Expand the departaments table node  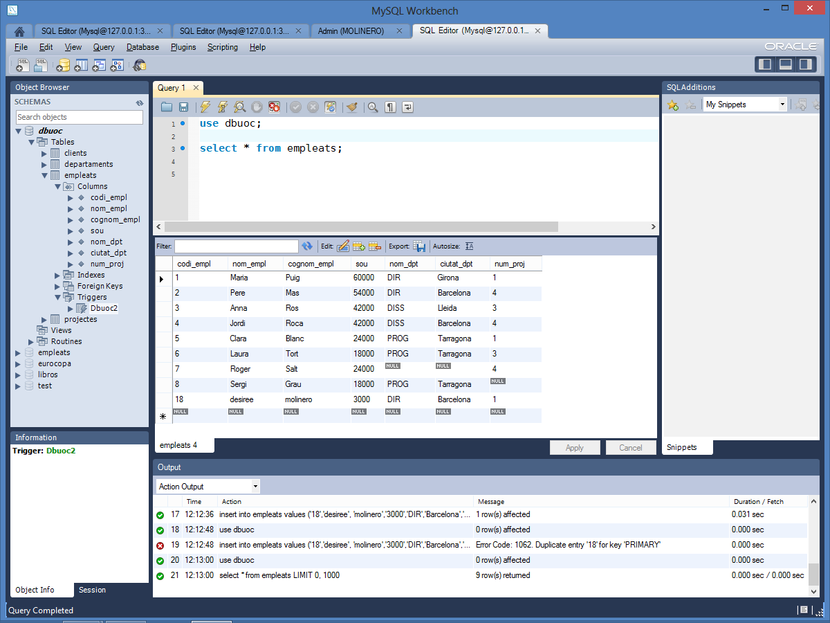(45, 164)
